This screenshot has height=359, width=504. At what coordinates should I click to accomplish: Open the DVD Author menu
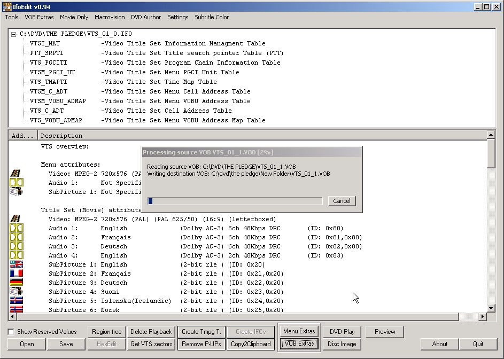(146, 17)
